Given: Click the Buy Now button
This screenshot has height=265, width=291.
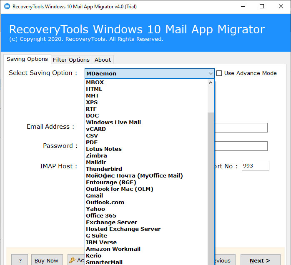Looking at the screenshot, I should (x=47, y=260).
